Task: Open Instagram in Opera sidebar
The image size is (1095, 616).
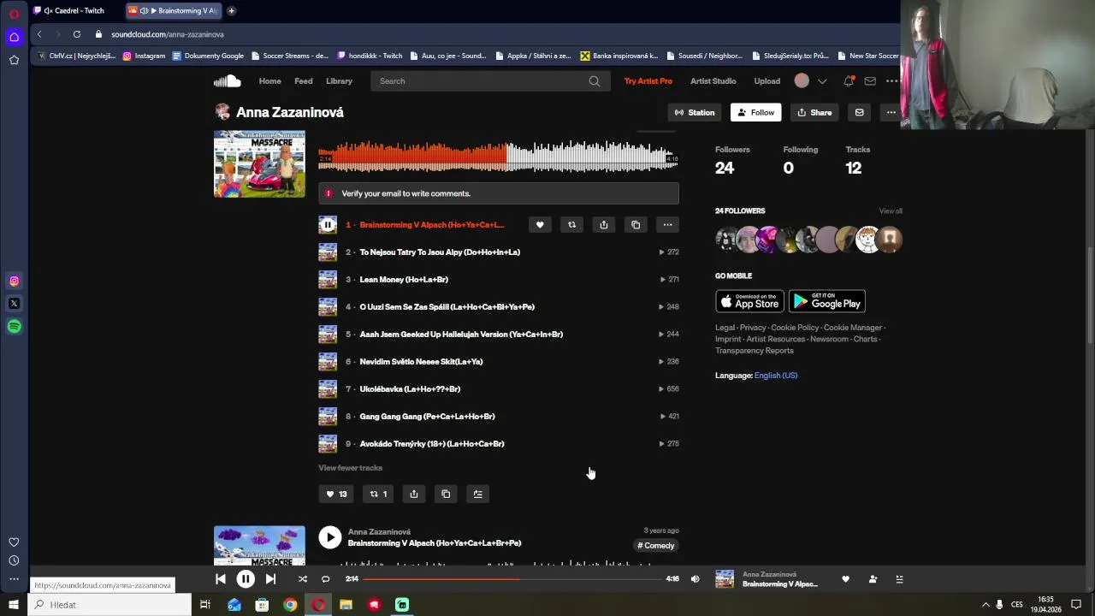Action: pyautogui.click(x=14, y=281)
